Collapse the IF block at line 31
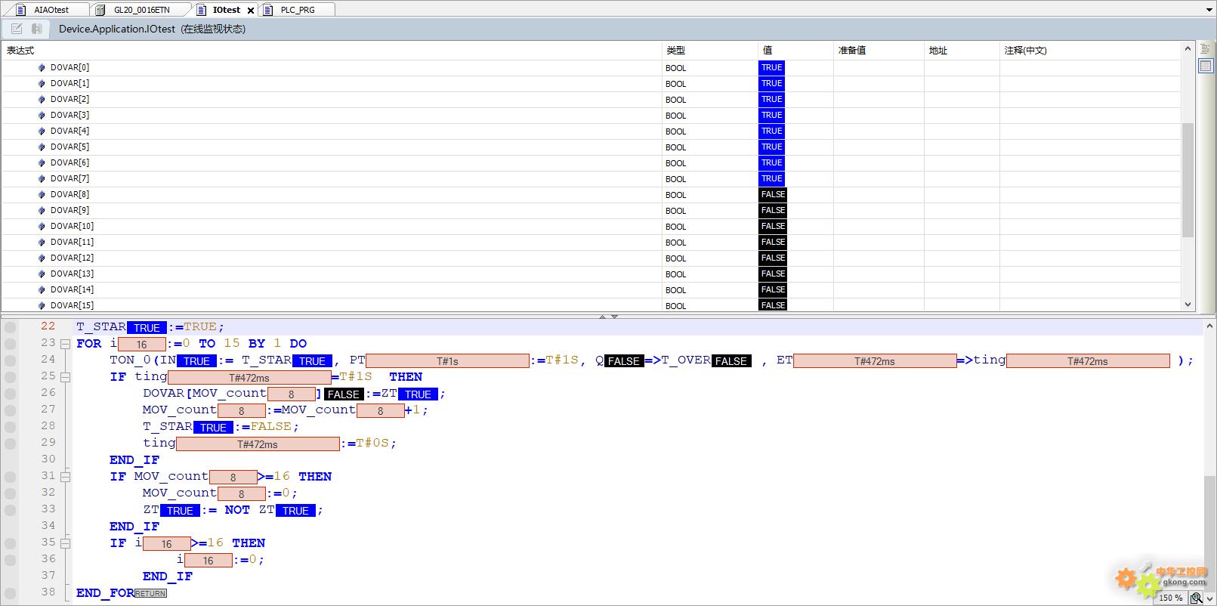The height and width of the screenshot is (606, 1217). pos(66,477)
